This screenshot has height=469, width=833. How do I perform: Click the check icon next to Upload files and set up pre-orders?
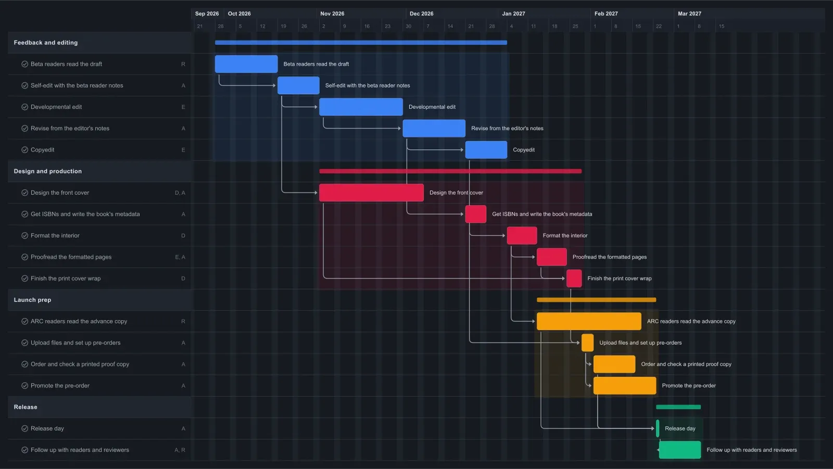24,343
